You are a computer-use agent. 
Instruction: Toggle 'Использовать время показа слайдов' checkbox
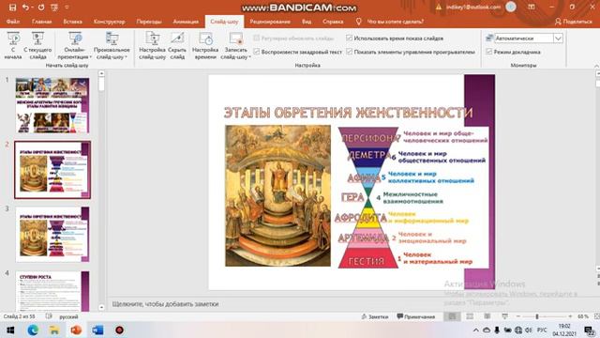(x=349, y=38)
